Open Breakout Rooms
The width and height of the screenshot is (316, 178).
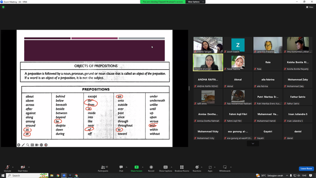coord(182,168)
